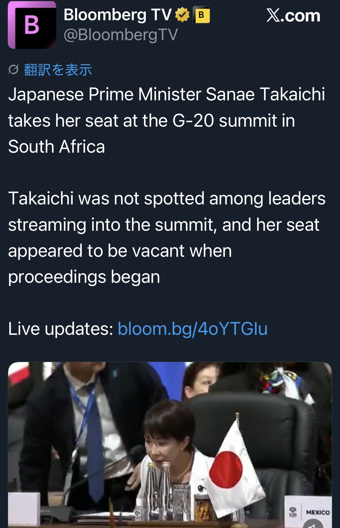Show translation via 翻訳を表示 link
Viewport: 340px width, 528px height.
[x=58, y=70]
